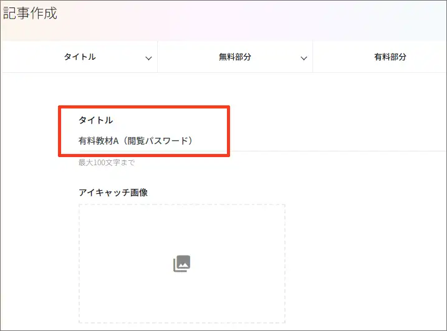Click the 最大100文字まで hint text
The height and width of the screenshot is (331, 447).
point(106,163)
